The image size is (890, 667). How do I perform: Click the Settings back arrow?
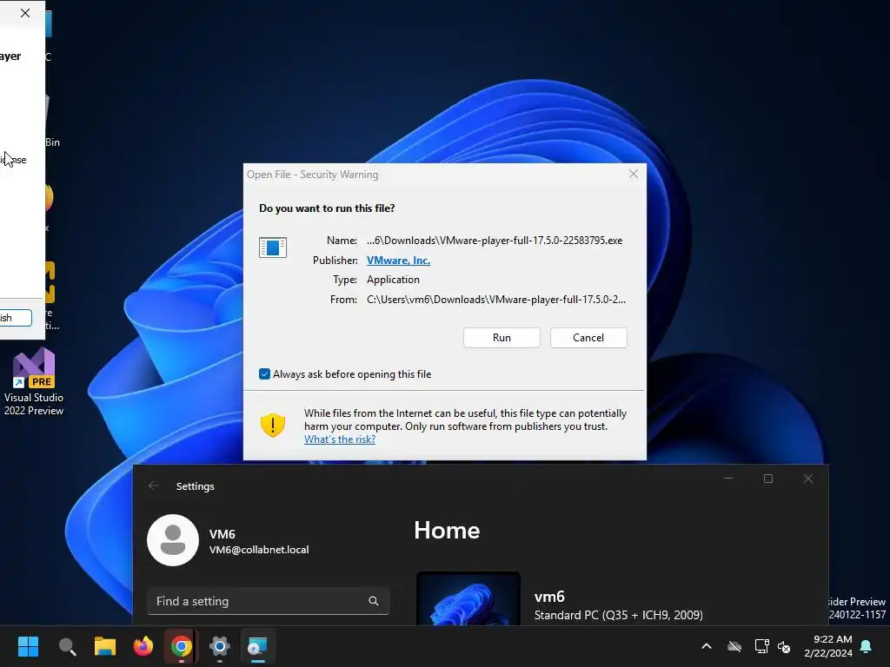point(153,485)
